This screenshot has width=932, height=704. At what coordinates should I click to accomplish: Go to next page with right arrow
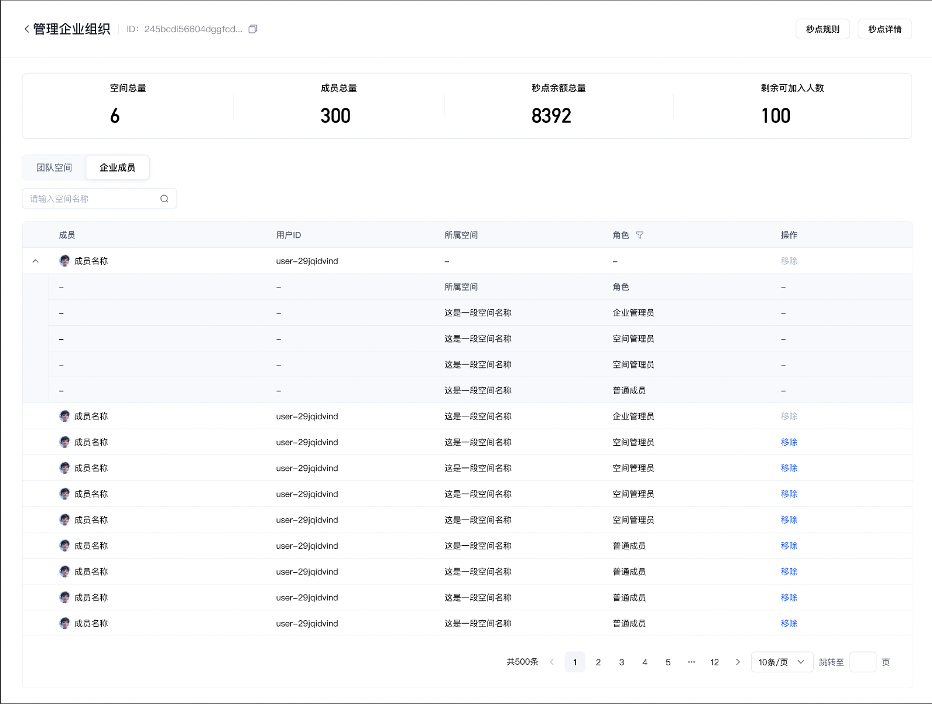coord(738,662)
